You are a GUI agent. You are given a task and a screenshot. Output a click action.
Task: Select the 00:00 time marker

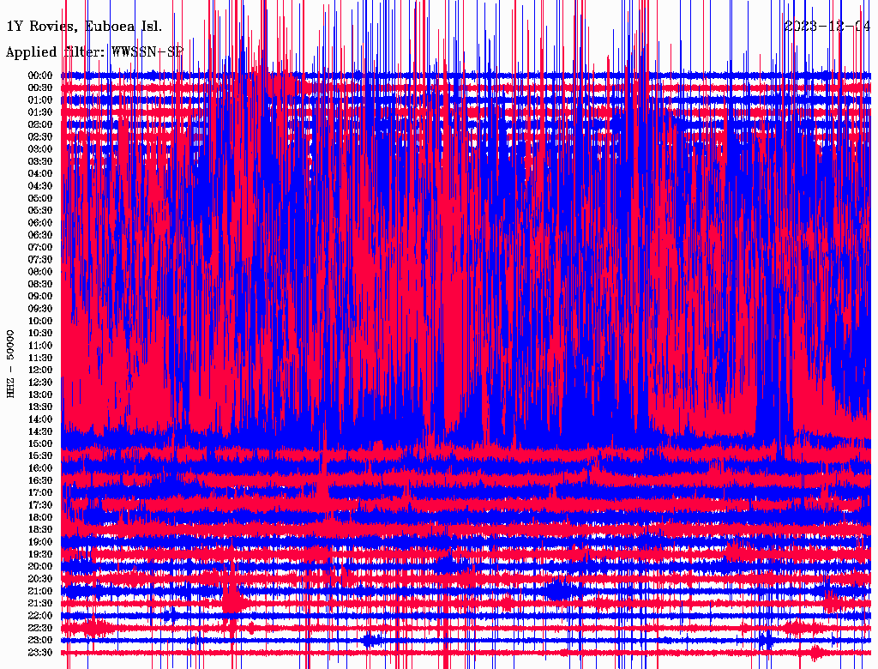[41, 75]
